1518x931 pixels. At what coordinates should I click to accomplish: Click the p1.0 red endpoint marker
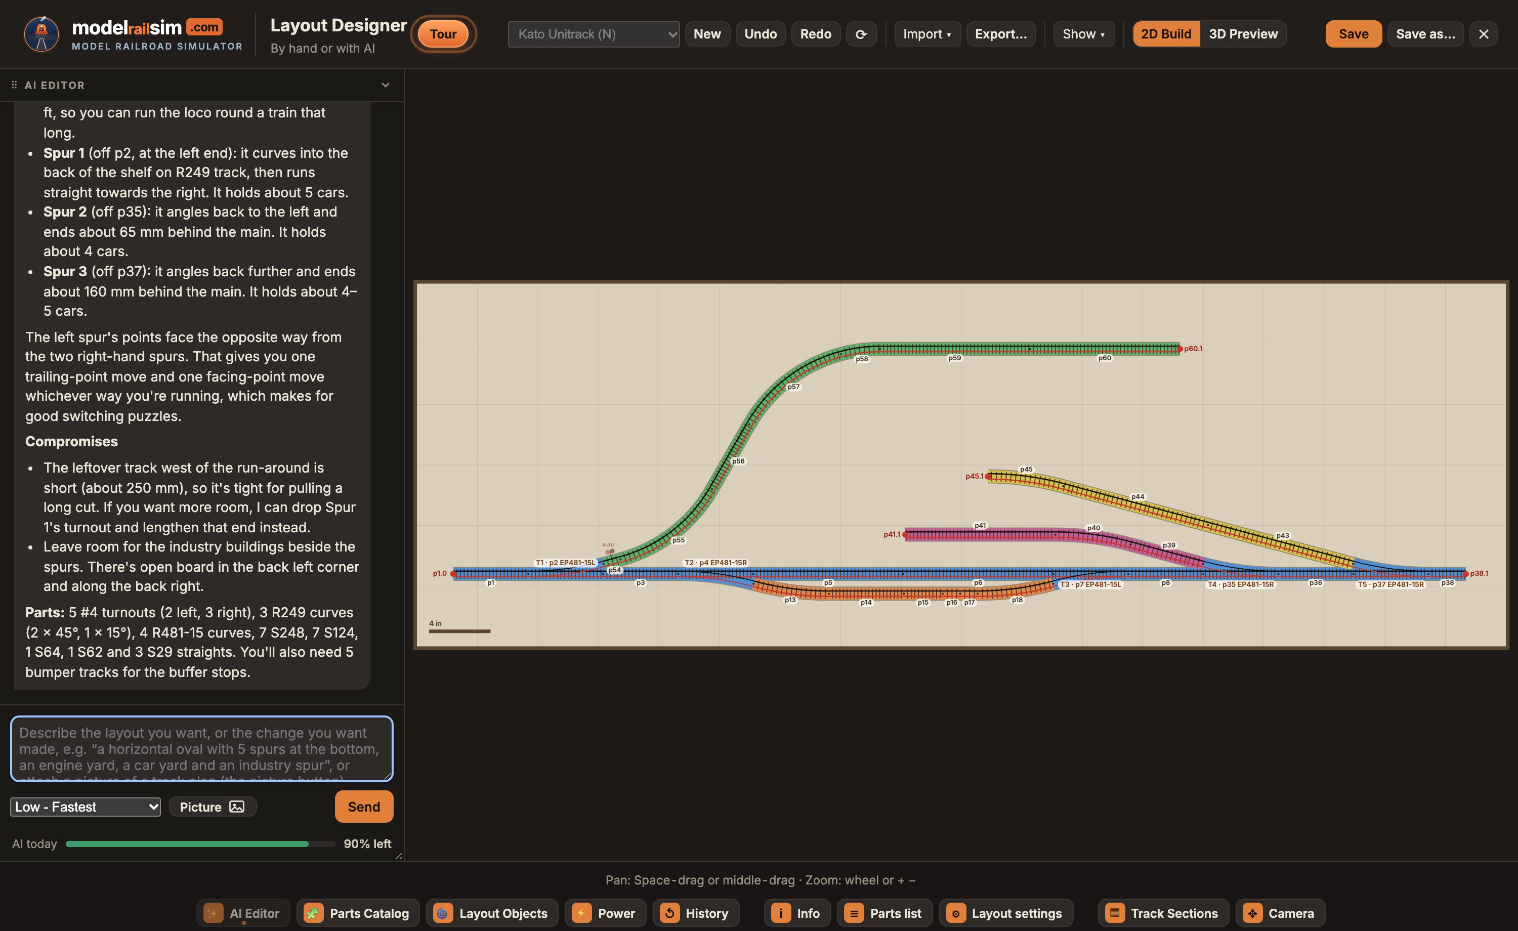tap(453, 574)
